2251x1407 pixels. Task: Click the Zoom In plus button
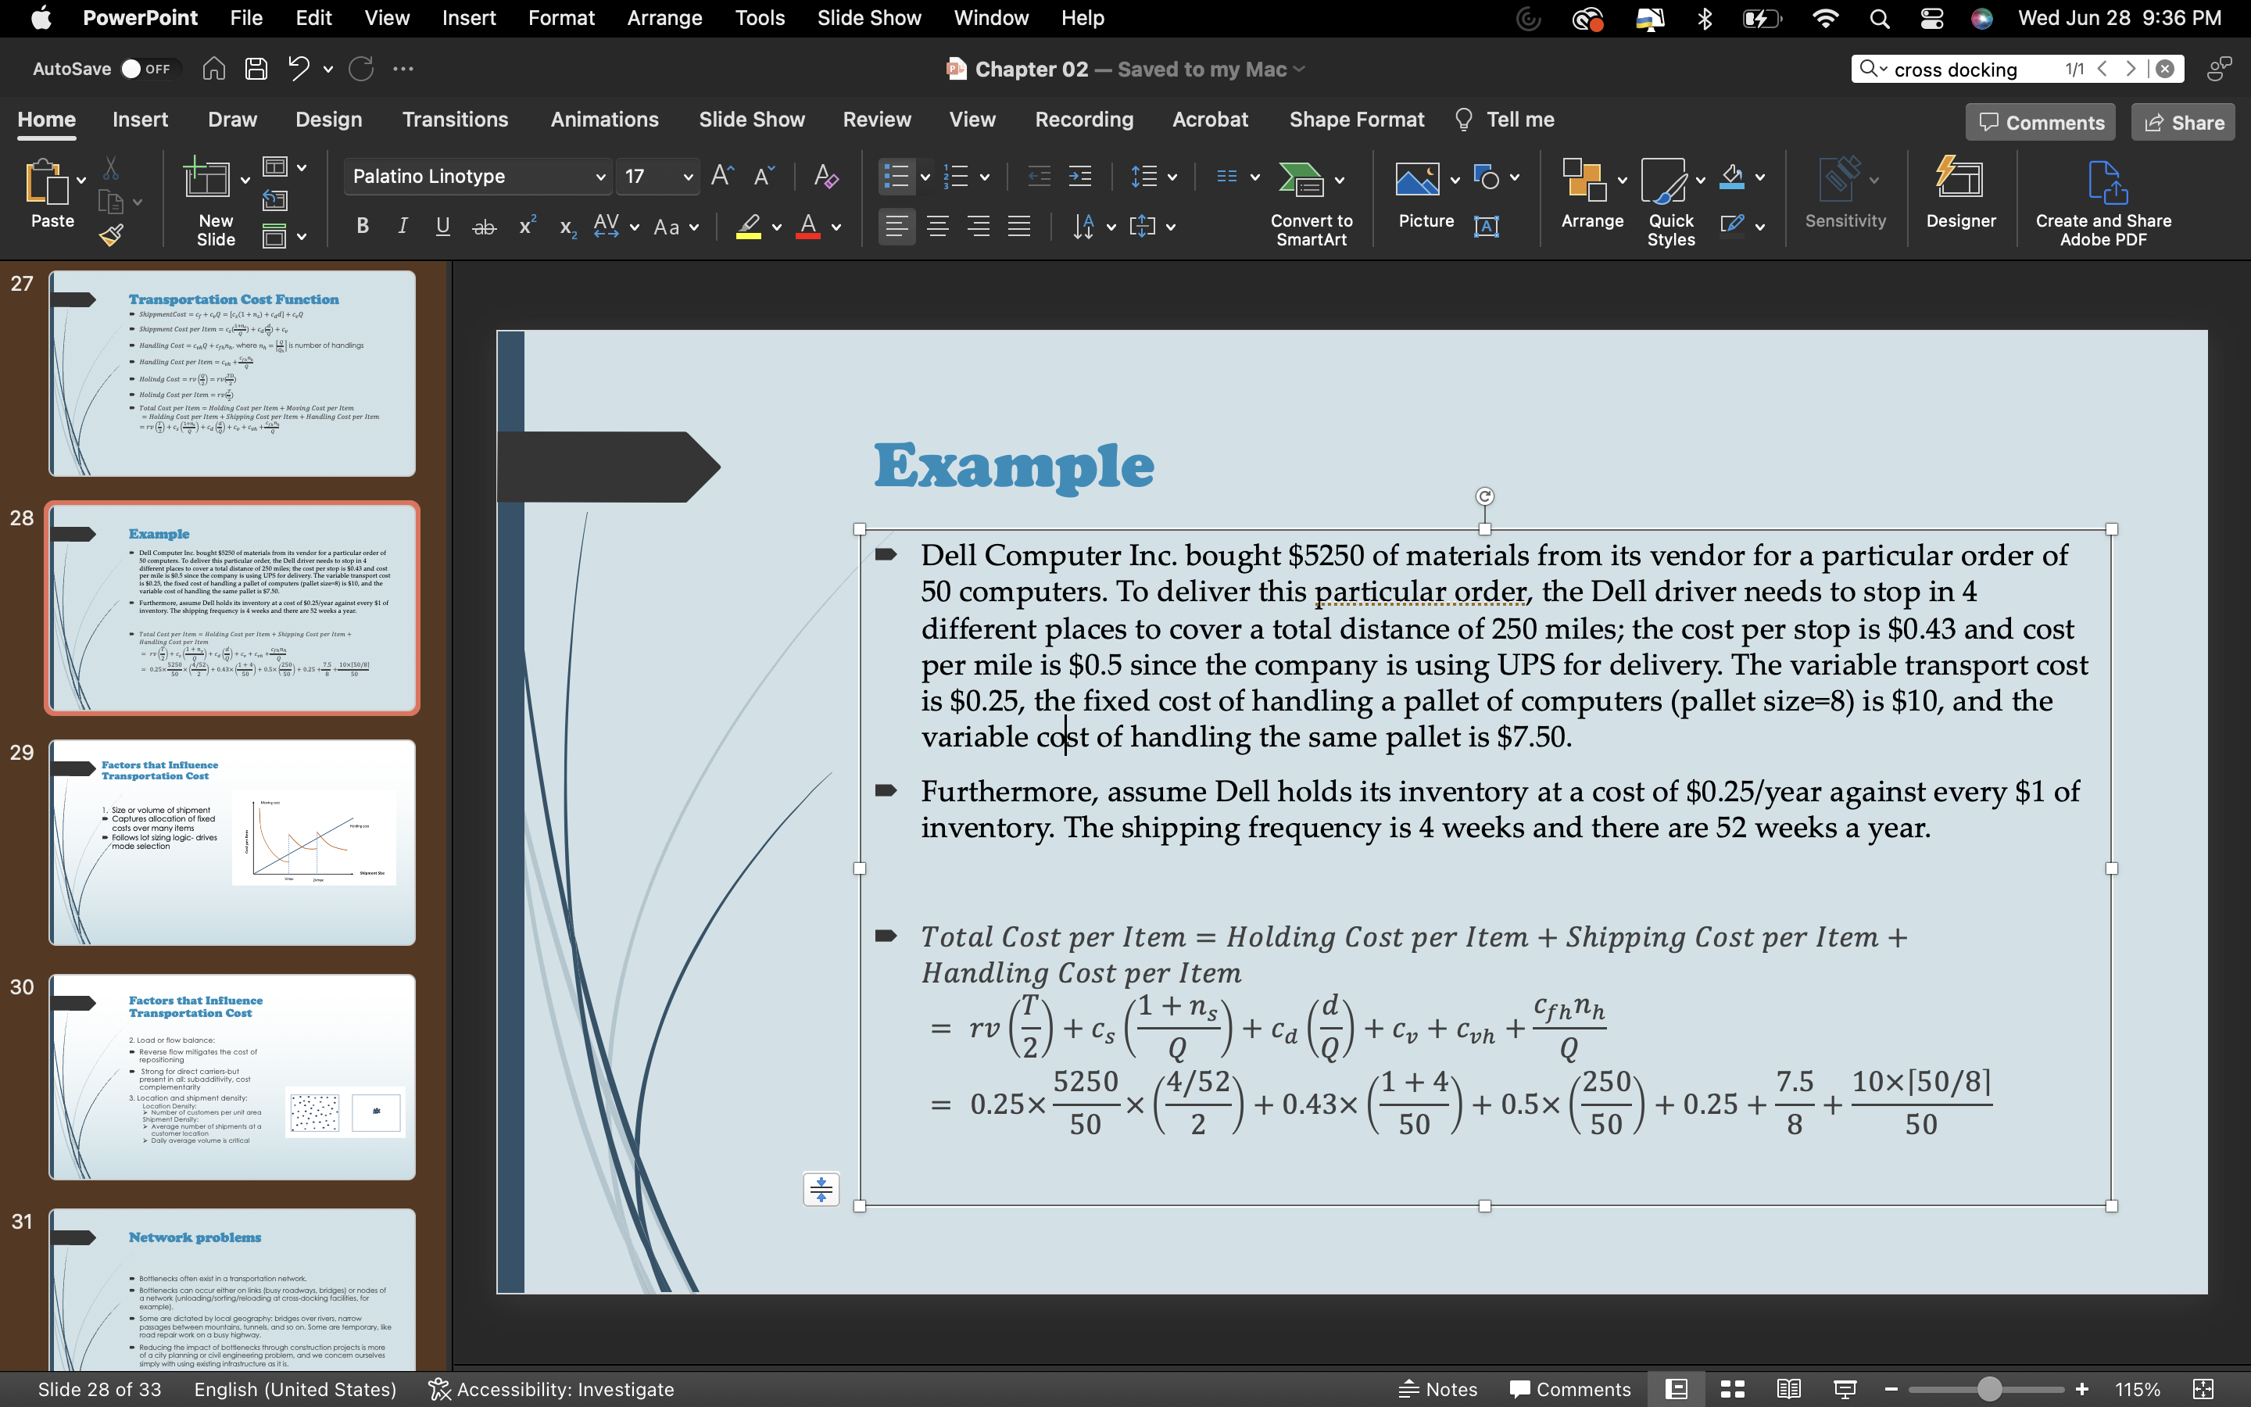[x=2081, y=1389]
